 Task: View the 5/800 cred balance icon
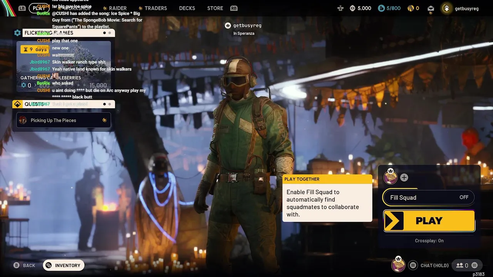click(381, 8)
